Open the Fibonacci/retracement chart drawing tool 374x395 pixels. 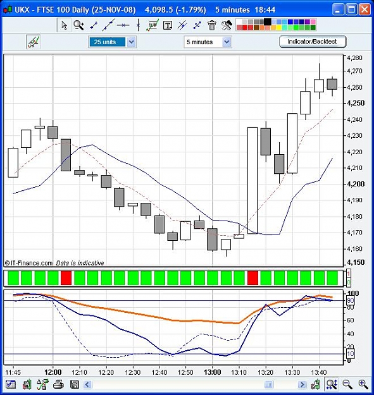click(153, 25)
